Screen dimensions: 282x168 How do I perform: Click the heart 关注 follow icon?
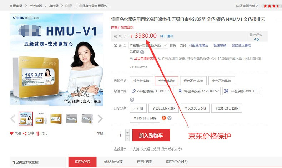tap(12, 133)
